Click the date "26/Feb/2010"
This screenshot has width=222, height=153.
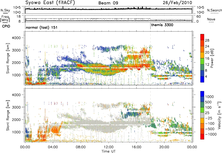177,3
